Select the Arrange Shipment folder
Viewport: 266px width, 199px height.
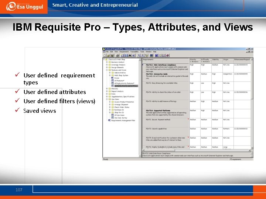click(121, 105)
